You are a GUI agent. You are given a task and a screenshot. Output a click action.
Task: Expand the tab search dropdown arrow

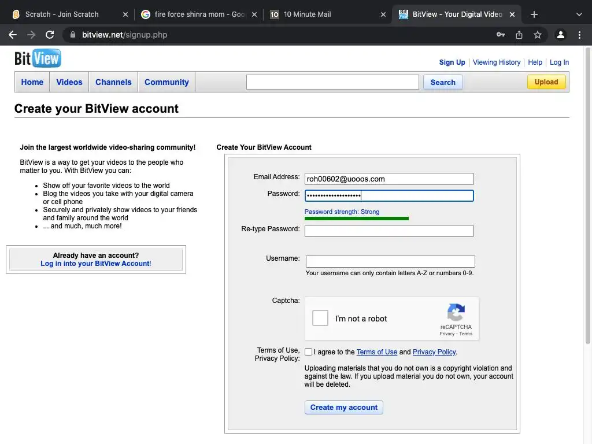click(579, 14)
